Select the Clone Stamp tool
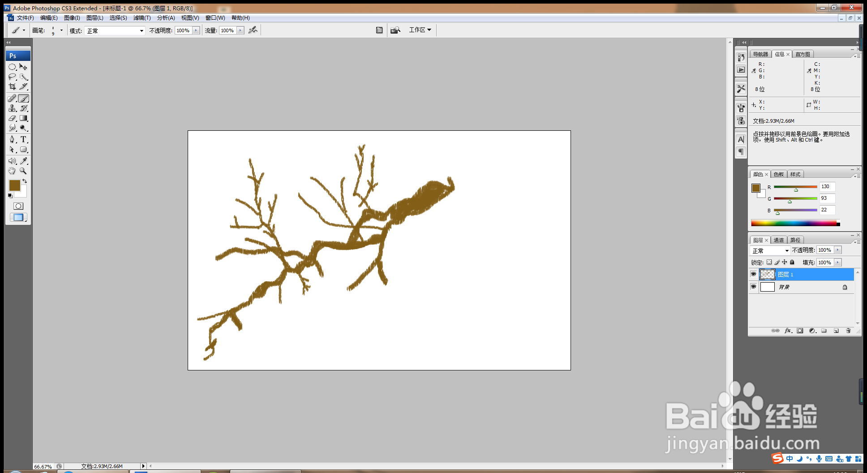867x473 pixels. click(12, 108)
